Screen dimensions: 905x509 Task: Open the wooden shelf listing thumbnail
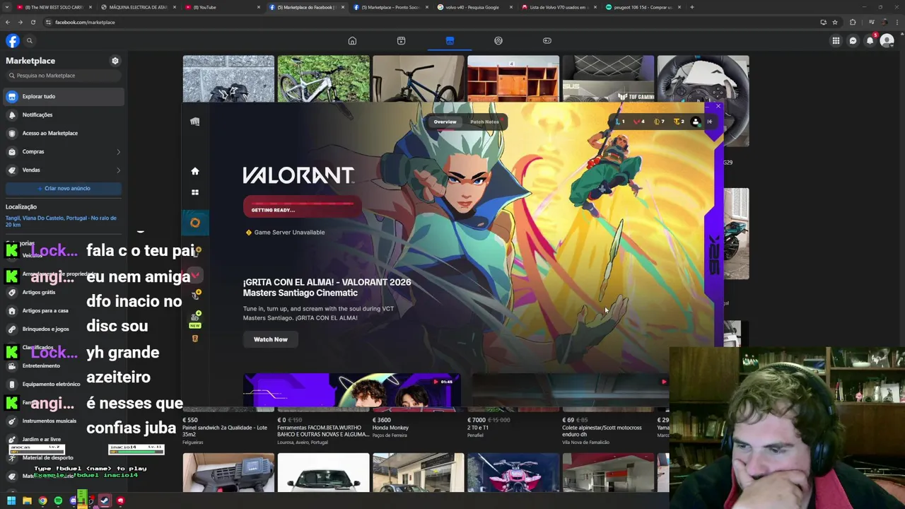tap(513, 79)
